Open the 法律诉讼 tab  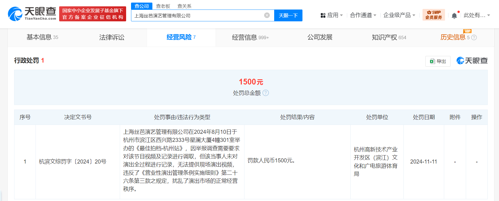point(112,37)
